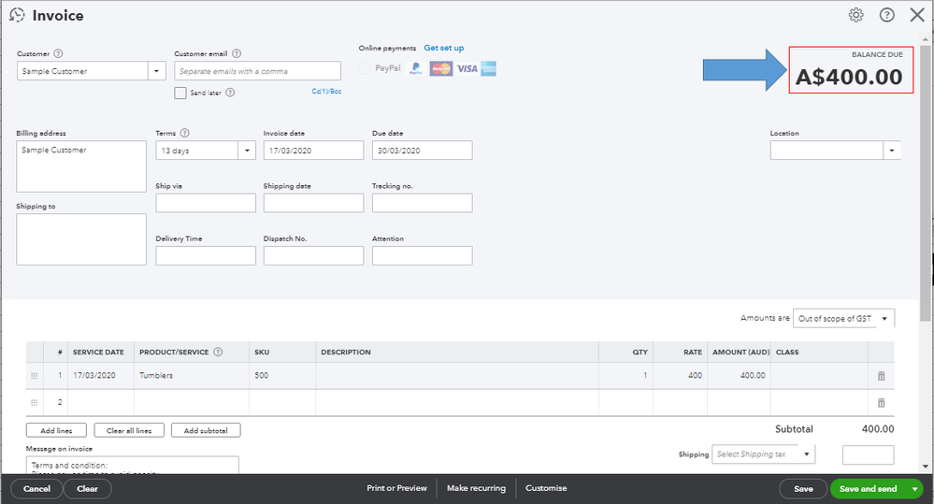Open the Location dropdown

click(892, 151)
